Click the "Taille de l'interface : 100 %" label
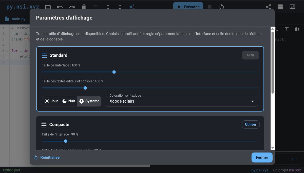The width and height of the screenshot is (304, 173). (x=61, y=65)
